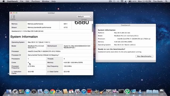Click 'Geekbench 2.1.13 for Mac OS X x86 (32-bit)' text
Image resolution: width=170 pixels, height=96 pixels.
click(x=27, y=31)
